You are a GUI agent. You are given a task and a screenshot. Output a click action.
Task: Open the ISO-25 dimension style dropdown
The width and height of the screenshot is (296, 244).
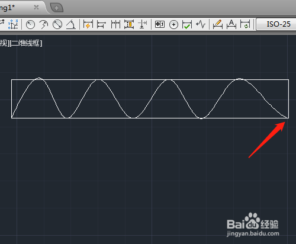276,24
